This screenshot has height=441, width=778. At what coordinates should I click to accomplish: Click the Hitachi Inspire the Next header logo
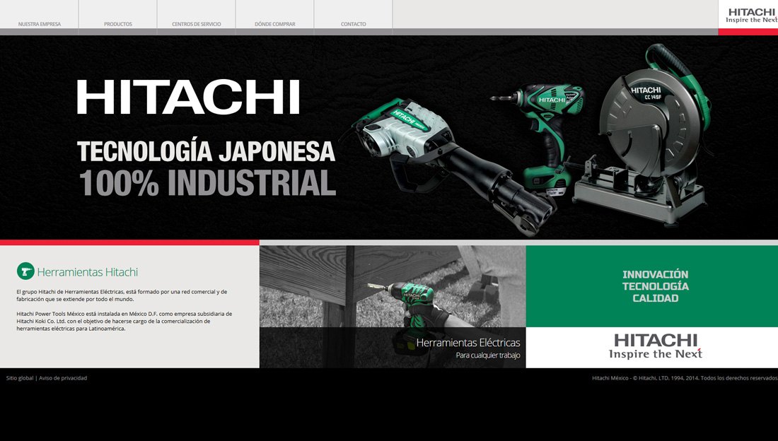coord(750,15)
